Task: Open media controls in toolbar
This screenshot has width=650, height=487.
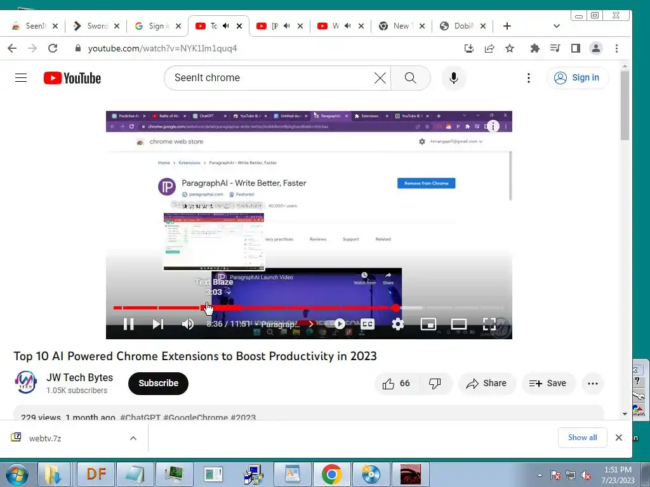Action: point(555,48)
